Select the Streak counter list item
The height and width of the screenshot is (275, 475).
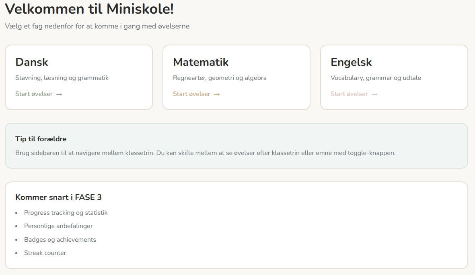tap(45, 253)
